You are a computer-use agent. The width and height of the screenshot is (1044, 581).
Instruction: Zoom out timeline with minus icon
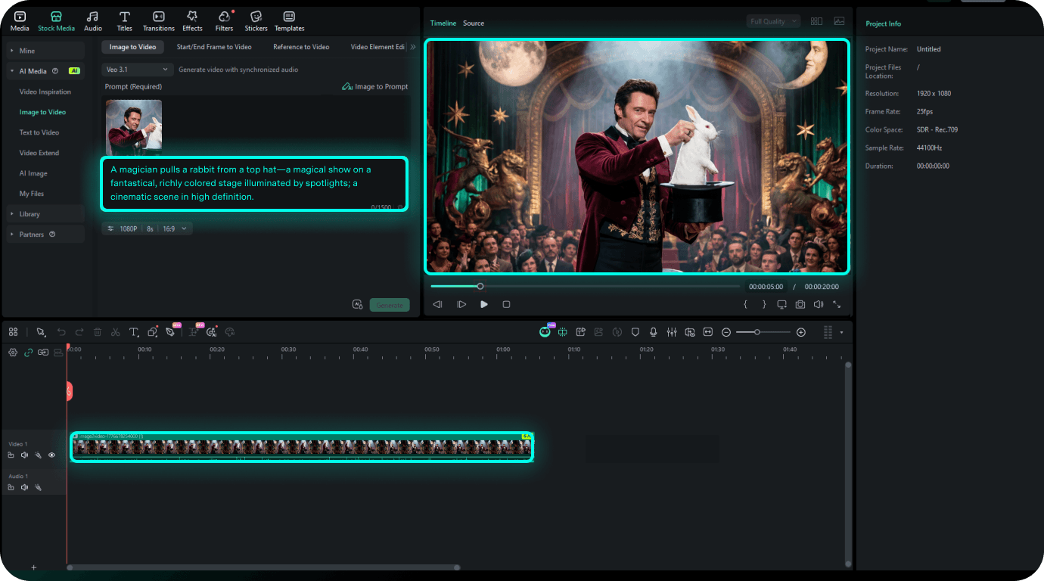point(726,332)
